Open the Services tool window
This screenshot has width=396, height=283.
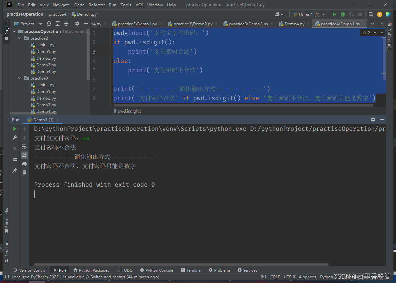pos(247,270)
